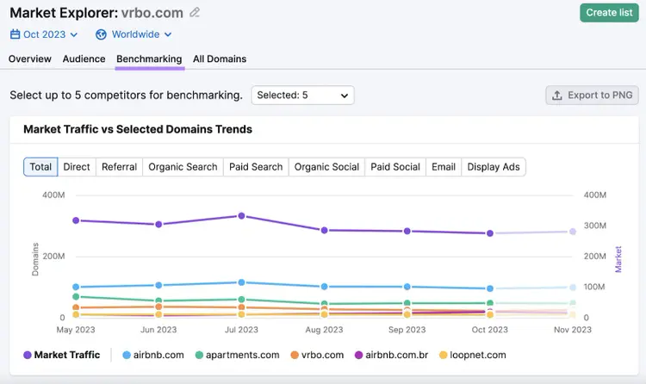Toggle airbnb.com legend series
Viewport: 646px width, 384px height.
[x=153, y=355]
